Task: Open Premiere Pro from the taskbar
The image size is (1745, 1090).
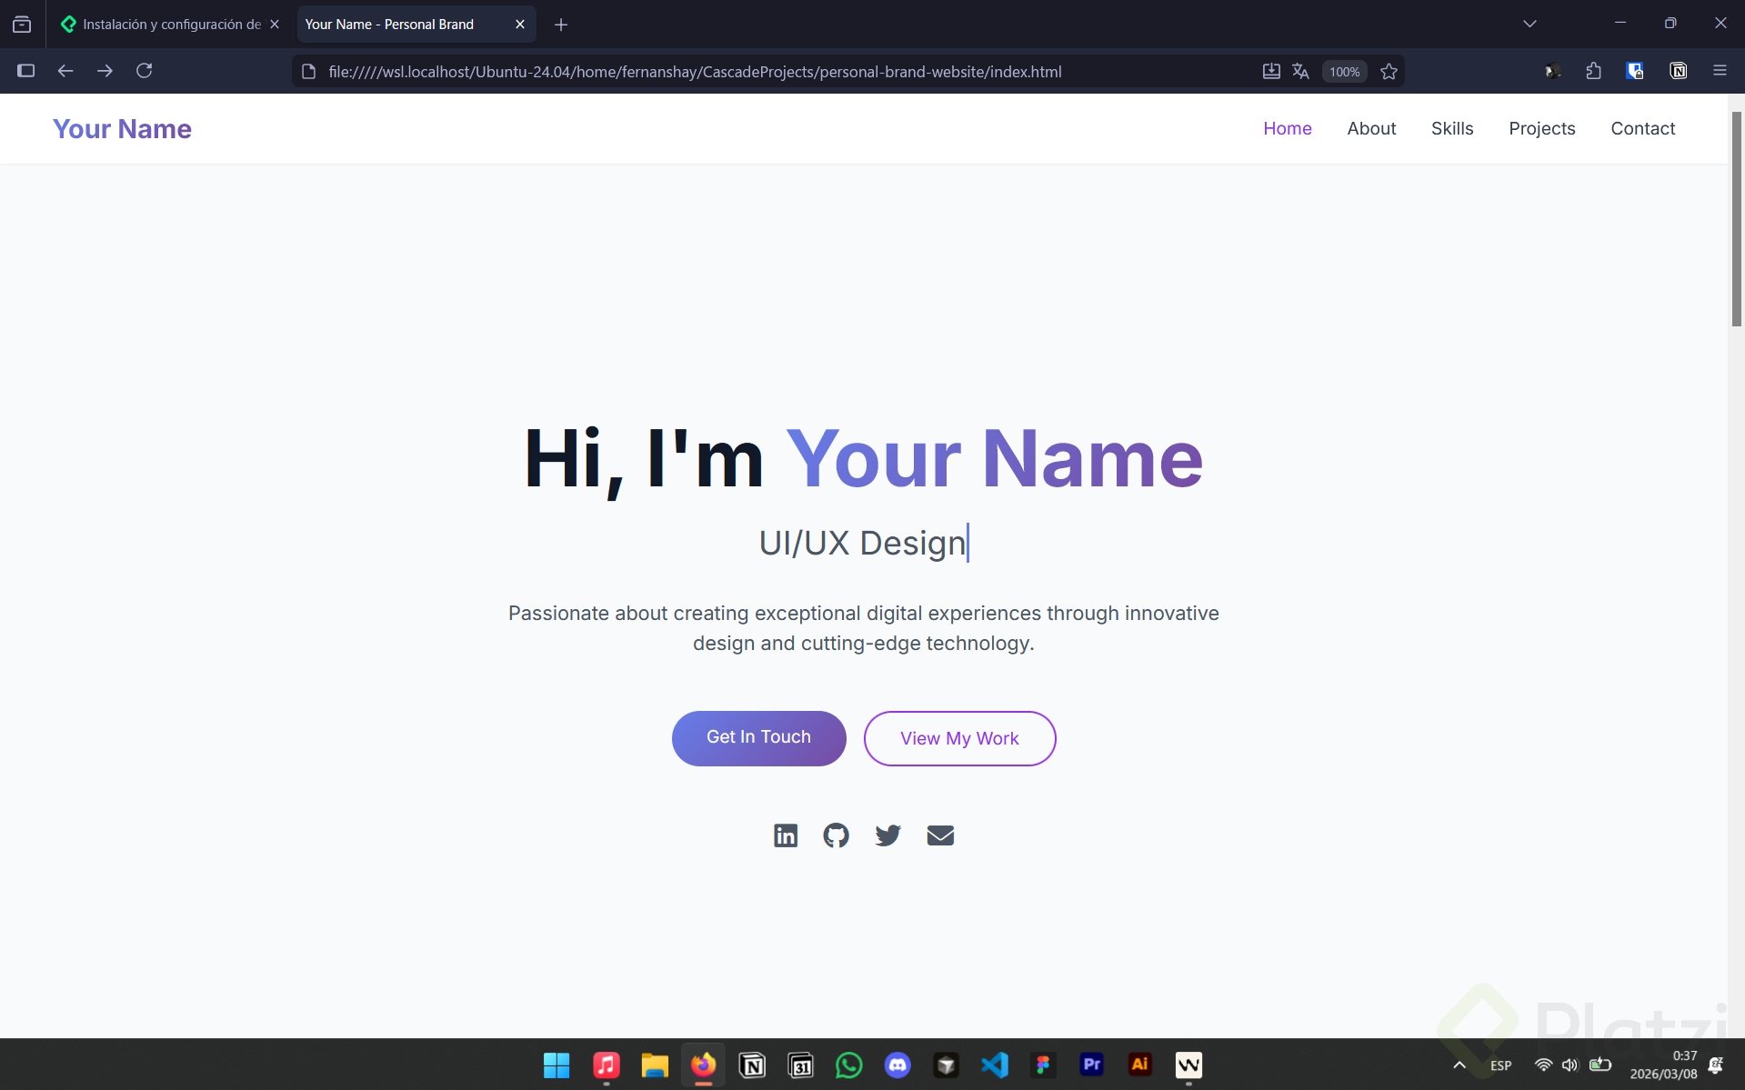Action: click(1091, 1065)
